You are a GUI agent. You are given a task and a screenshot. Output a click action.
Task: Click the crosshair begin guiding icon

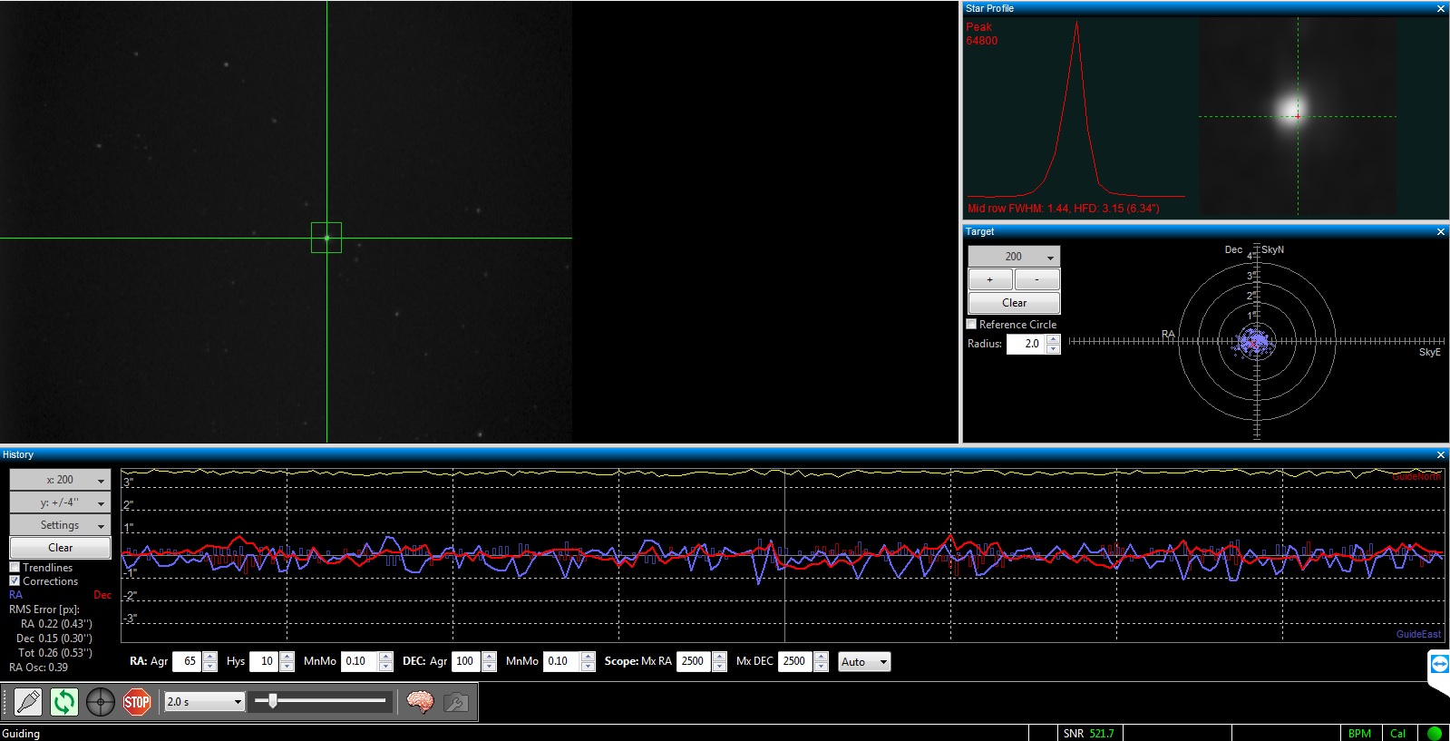101,702
